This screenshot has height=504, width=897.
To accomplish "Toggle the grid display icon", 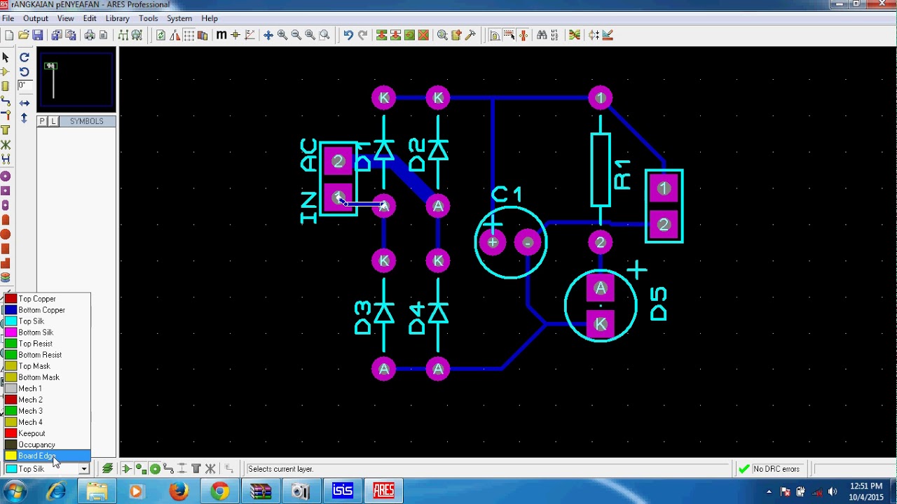I will coord(189,35).
